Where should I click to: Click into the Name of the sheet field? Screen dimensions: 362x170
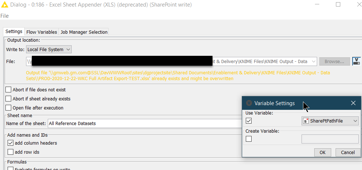145,123
